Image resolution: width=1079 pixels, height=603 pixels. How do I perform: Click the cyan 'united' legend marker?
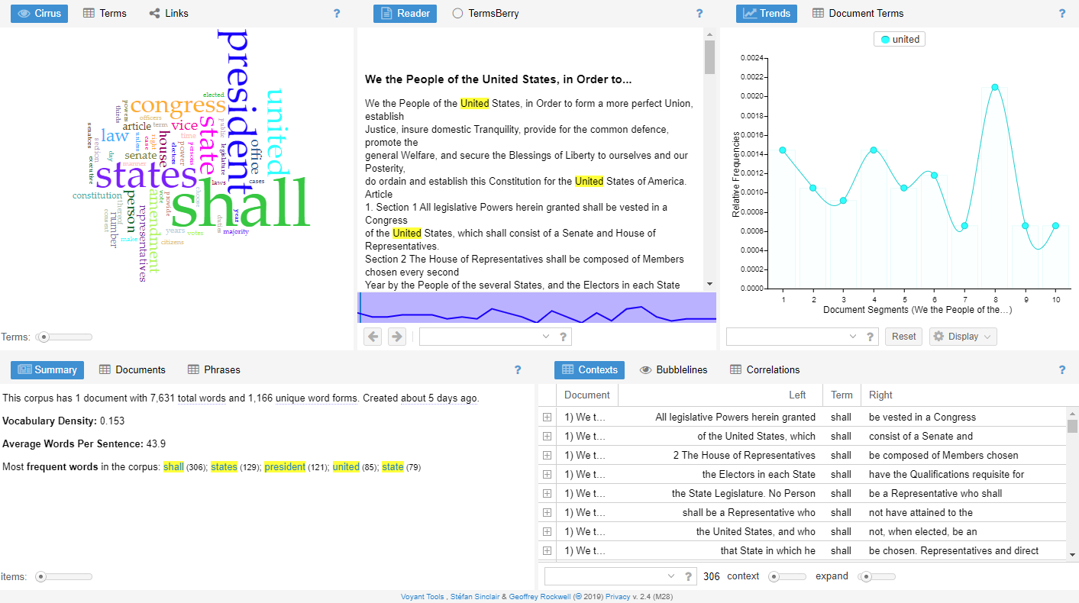click(885, 40)
